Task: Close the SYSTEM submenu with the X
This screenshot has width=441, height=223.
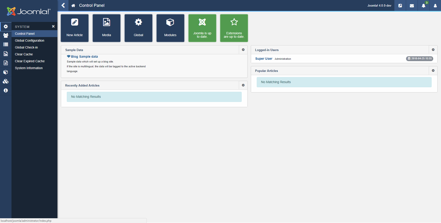Action: [x=53, y=26]
